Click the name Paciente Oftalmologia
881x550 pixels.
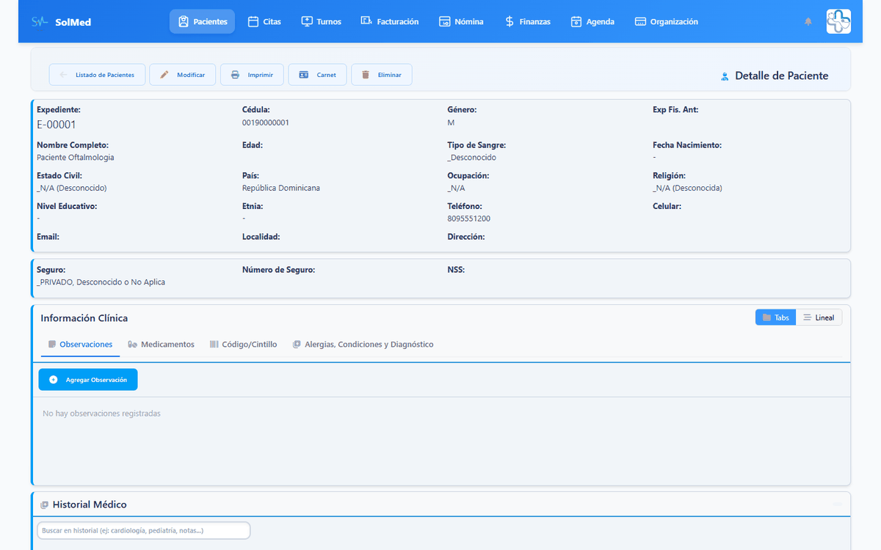[76, 158]
